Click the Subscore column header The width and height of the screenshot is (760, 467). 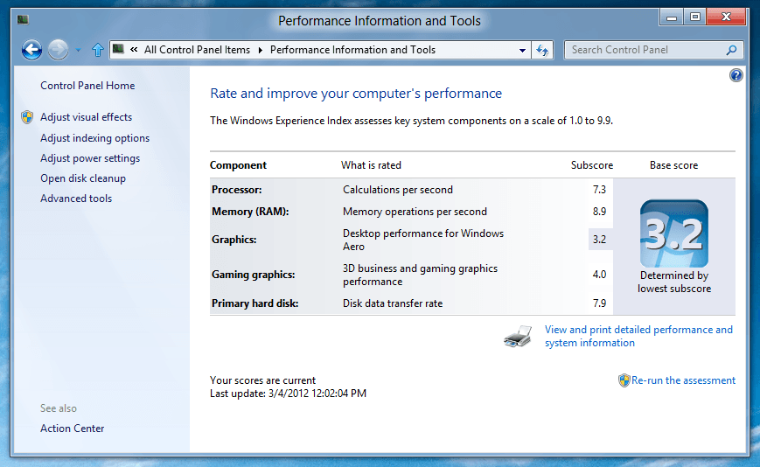tap(592, 165)
